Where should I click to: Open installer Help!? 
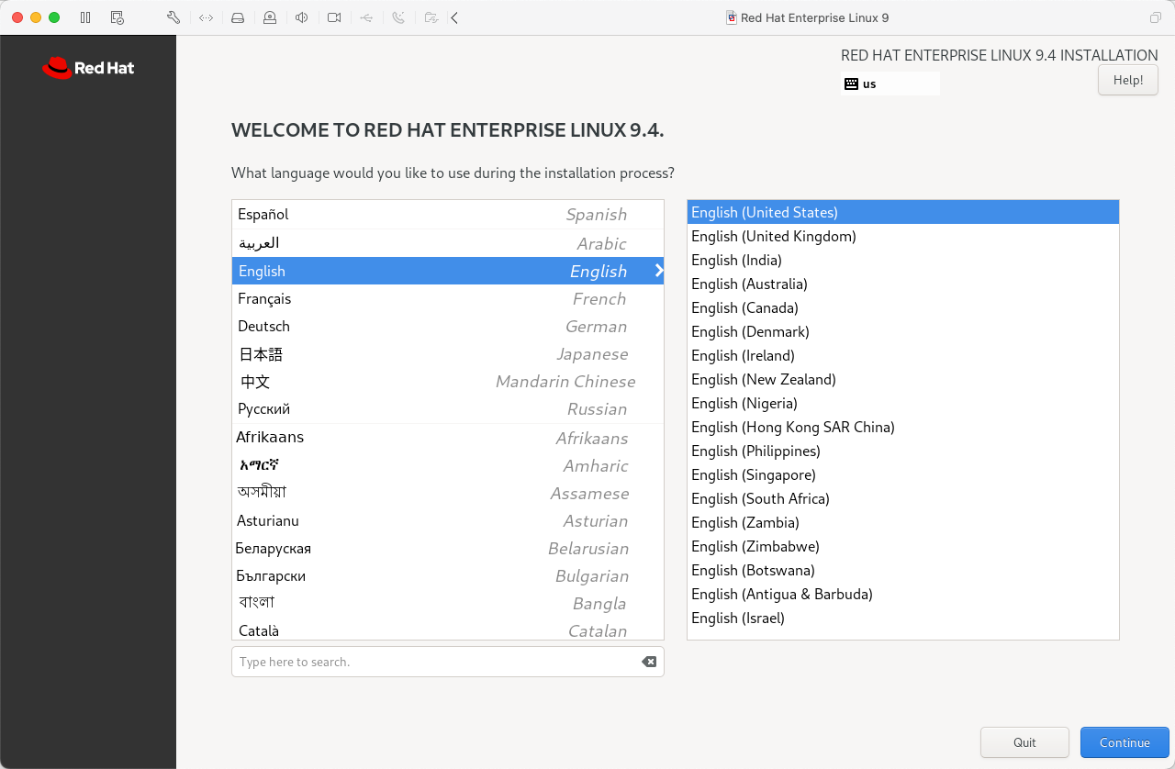pos(1127,80)
